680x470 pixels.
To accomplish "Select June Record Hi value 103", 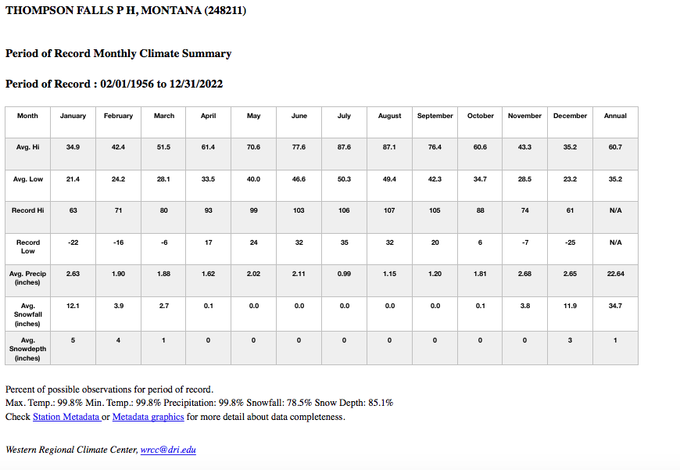I will (x=299, y=210).
